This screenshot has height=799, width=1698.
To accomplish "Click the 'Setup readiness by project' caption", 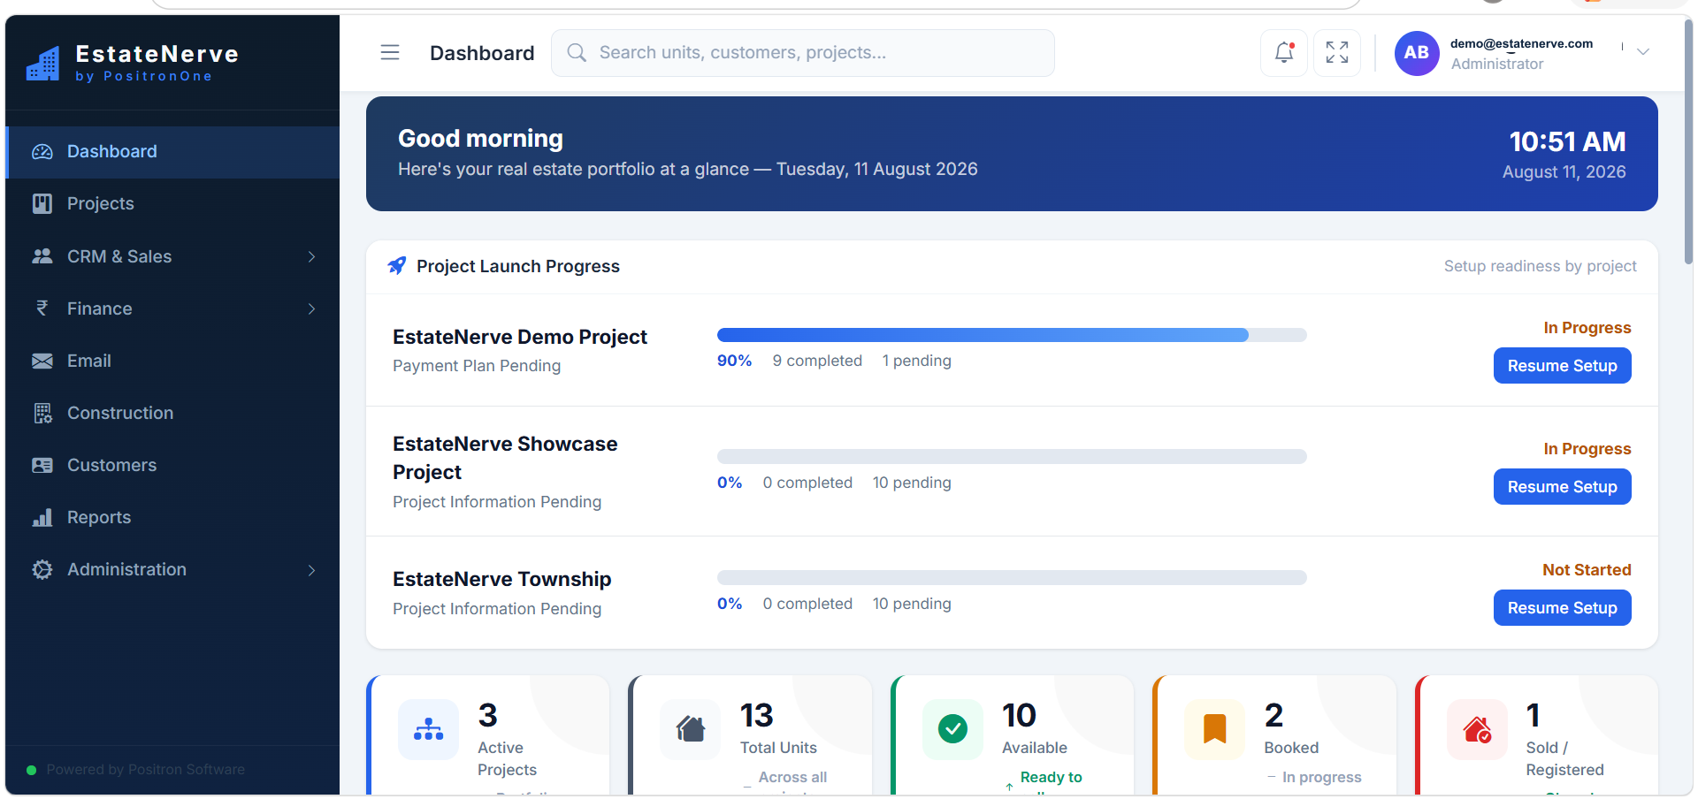I will 1540,266.
